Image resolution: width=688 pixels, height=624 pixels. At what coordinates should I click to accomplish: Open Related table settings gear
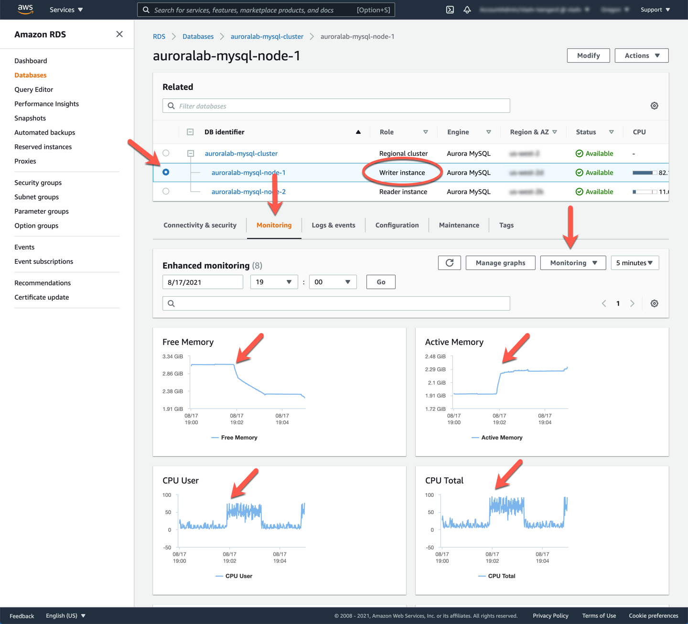[x=654, y=106]
